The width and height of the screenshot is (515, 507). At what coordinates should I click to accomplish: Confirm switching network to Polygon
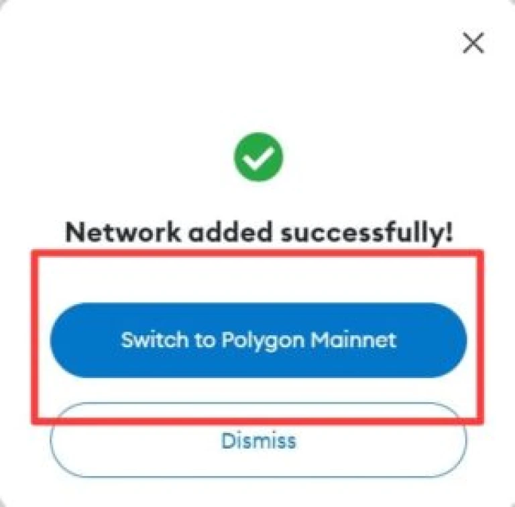point(258,340)
